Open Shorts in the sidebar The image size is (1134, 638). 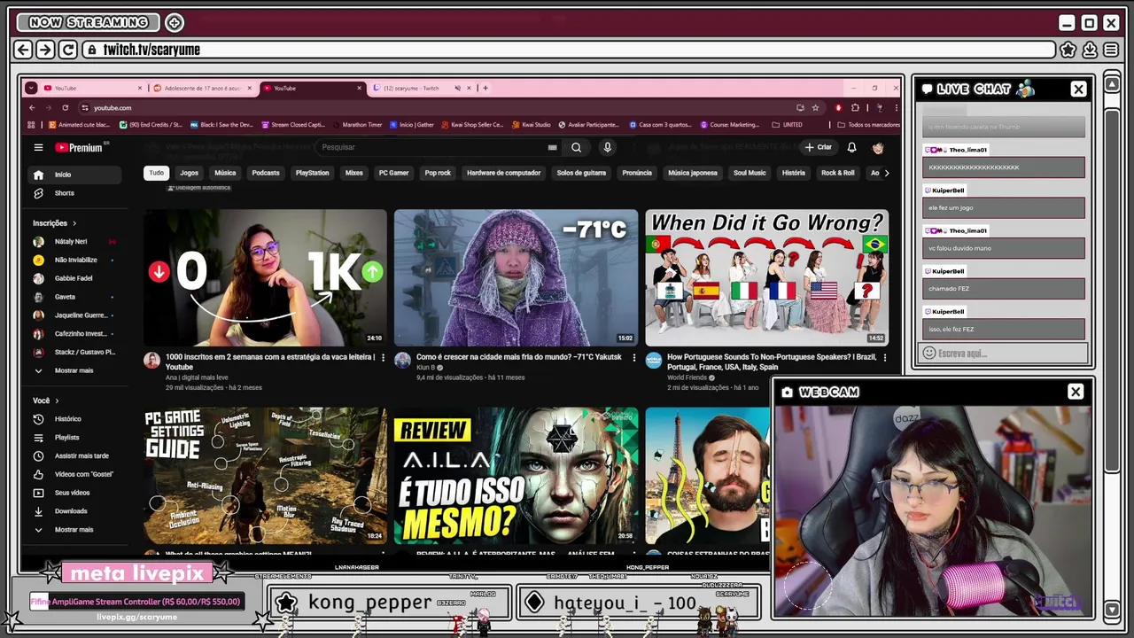(x=74, y=193)
